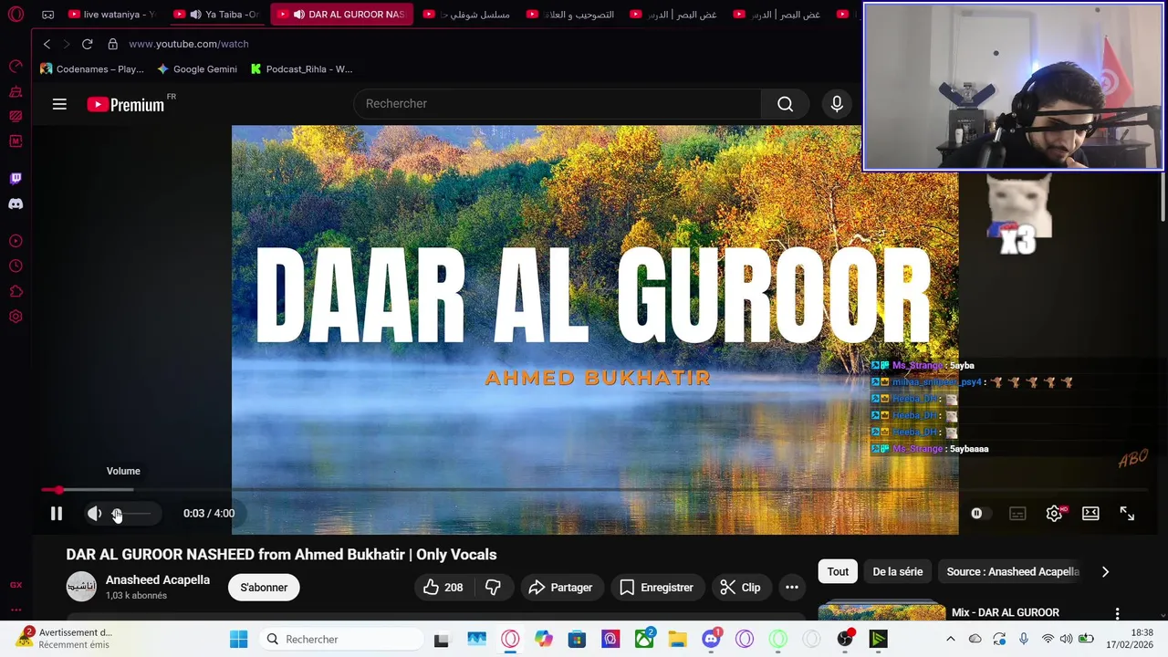Viewport: 1168px width, 657px height.
Task: Show next filter chips with arrow
Action: pos(1105,572)
